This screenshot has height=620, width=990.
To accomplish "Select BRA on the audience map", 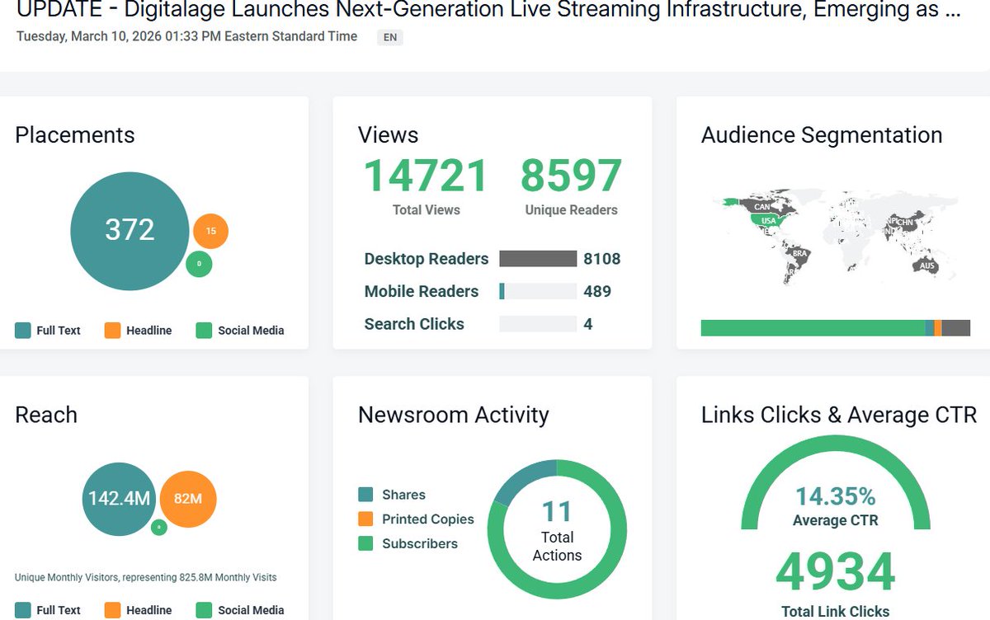I will coord(799,253).
